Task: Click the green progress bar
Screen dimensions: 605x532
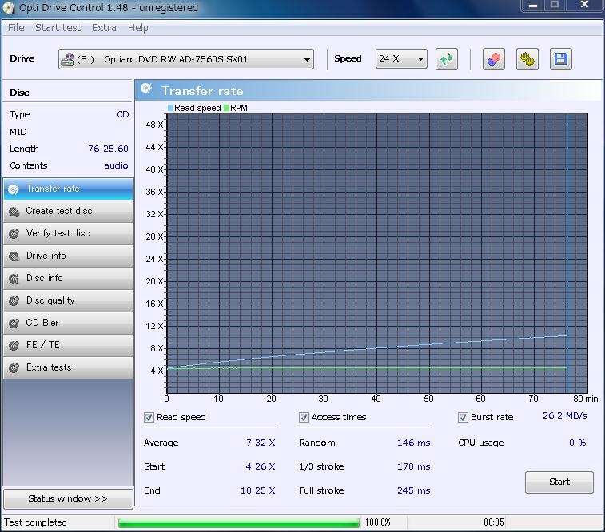Action: tap(238, 522)
